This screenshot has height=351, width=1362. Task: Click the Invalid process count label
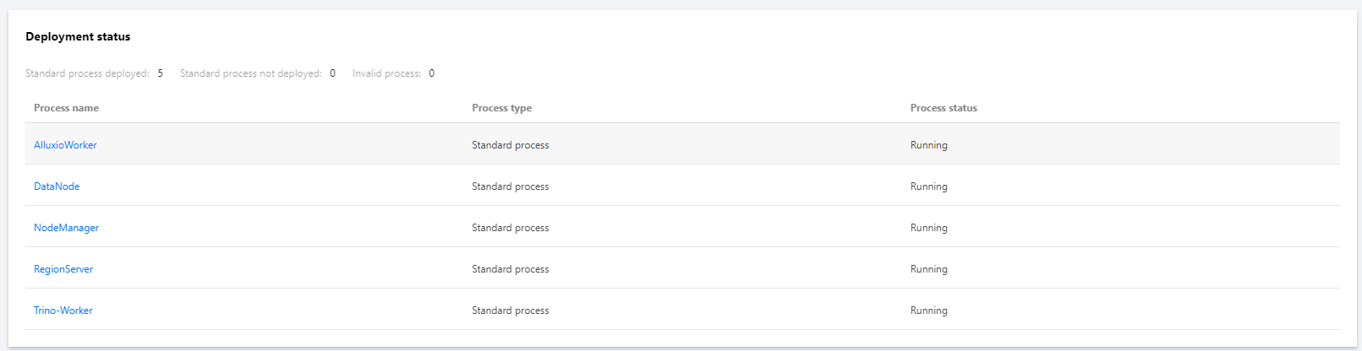tap(386, 73)
